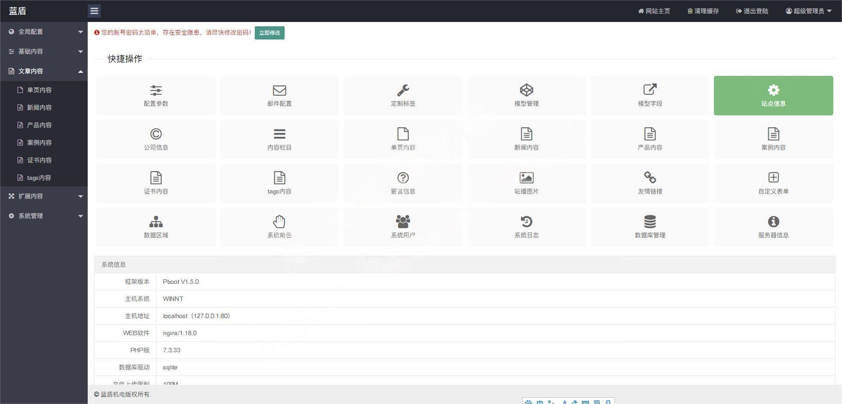This screenshot has height=404, width=842.
Task: Click the 数据库驱动 label cell
Action: [125, 367]
